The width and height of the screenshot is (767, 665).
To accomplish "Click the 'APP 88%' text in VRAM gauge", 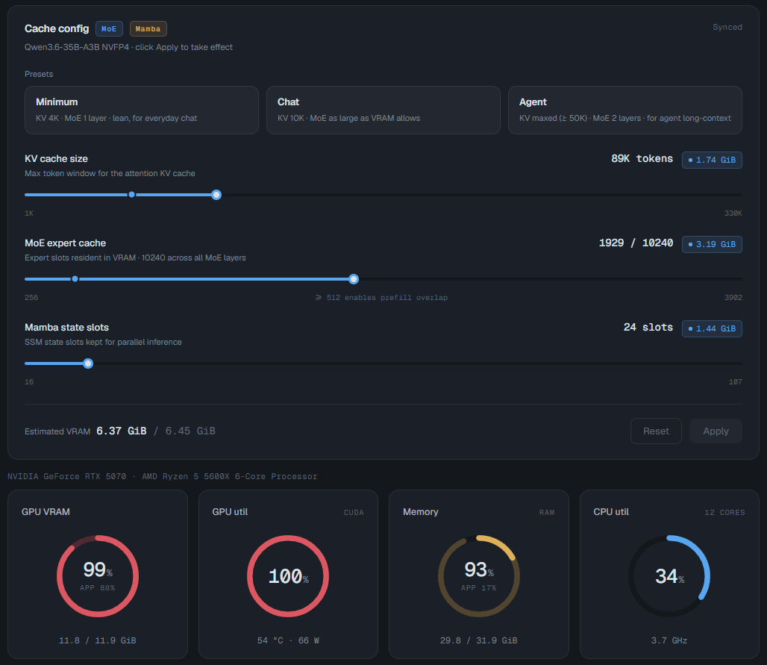I will (97, 587).
